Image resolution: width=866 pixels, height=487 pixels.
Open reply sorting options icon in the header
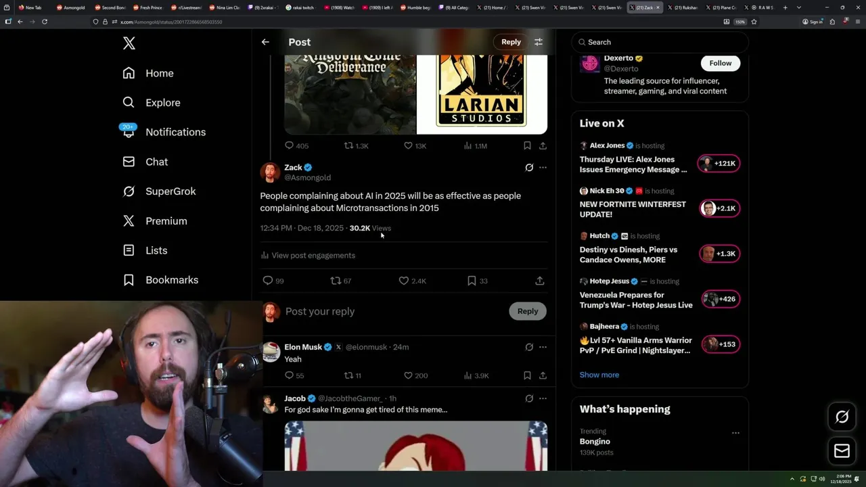tap(539, 42)
